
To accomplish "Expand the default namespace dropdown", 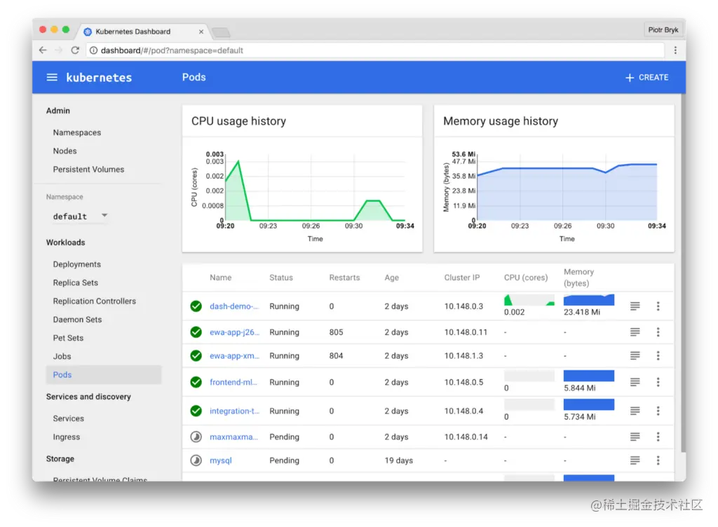I will (x=81, y=217).
